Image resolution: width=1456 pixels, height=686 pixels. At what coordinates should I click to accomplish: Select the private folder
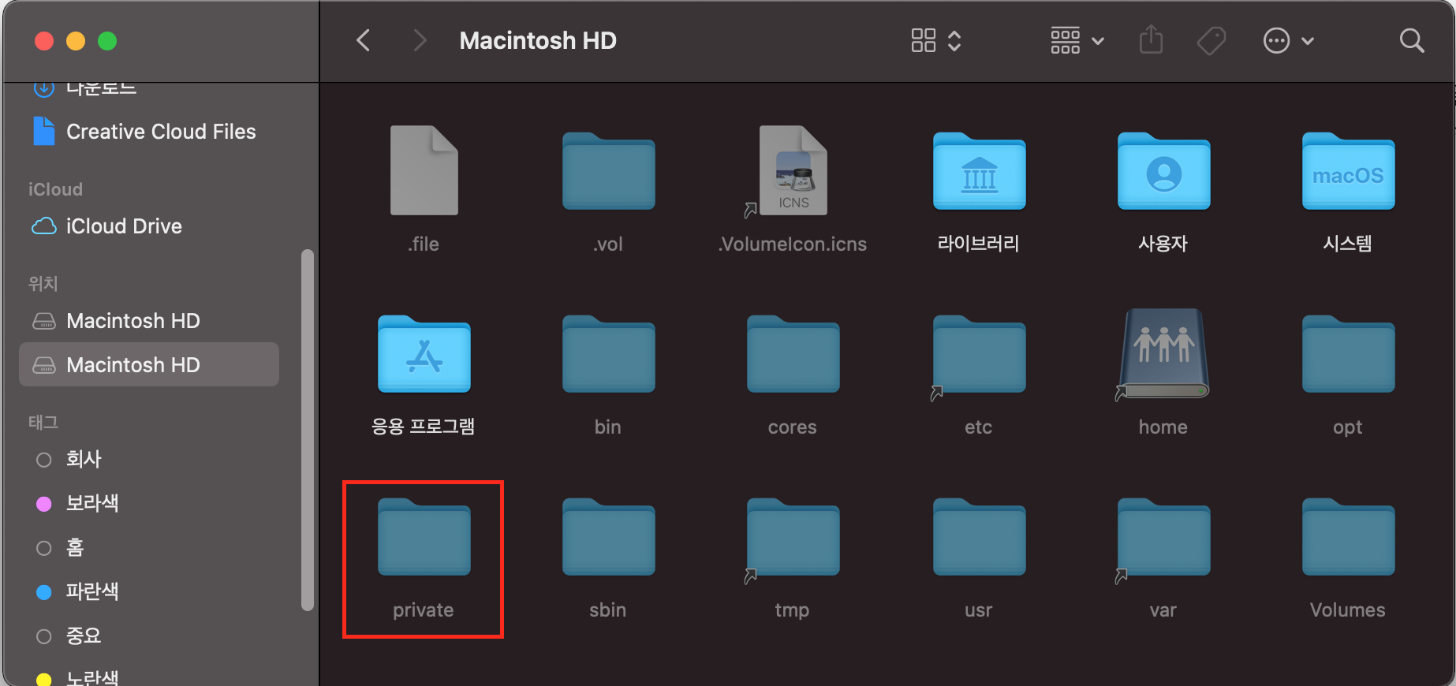point(424,536)
